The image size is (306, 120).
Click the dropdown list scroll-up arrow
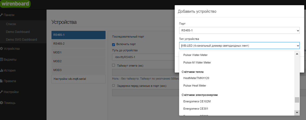coord(297,54)
